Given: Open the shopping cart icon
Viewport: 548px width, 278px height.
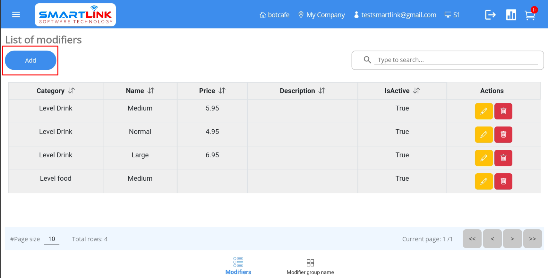Looking at the screenshot, I should [x=530, y=15].
